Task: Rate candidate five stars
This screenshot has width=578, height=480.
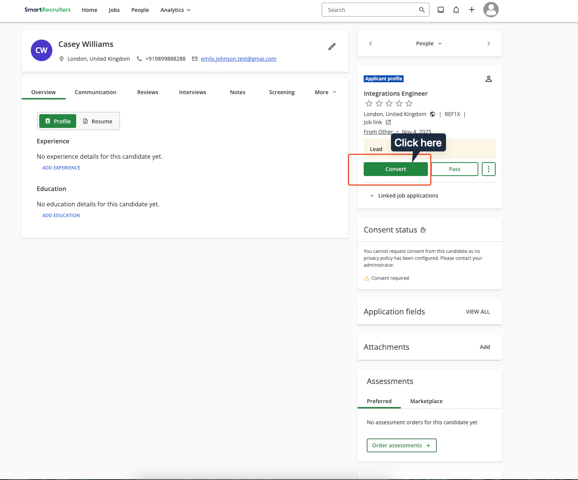Action: (x=409, y=103)
